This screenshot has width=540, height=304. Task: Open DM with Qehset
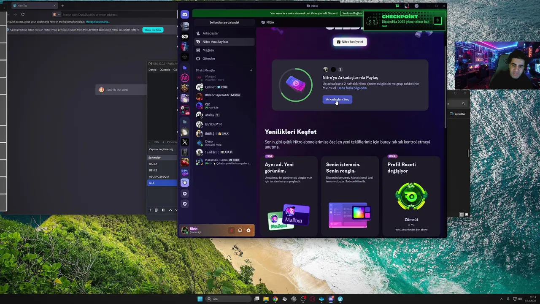point(224,87)
